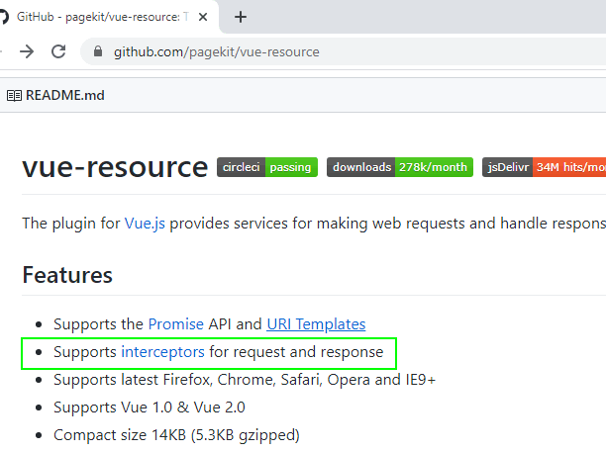Screen dimensions: 606x453
Task: Close the GitHub vue-resource browser tab
Action: click(x=203, y=17)
